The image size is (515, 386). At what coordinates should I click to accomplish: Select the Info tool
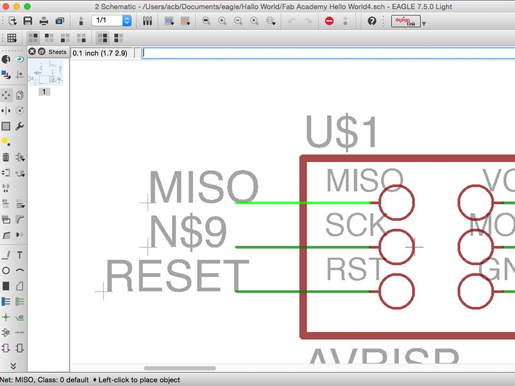6,59
